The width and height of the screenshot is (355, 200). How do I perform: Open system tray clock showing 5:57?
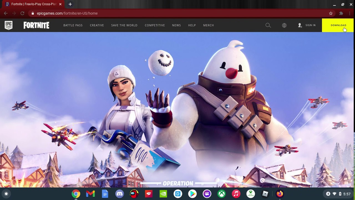347,194
